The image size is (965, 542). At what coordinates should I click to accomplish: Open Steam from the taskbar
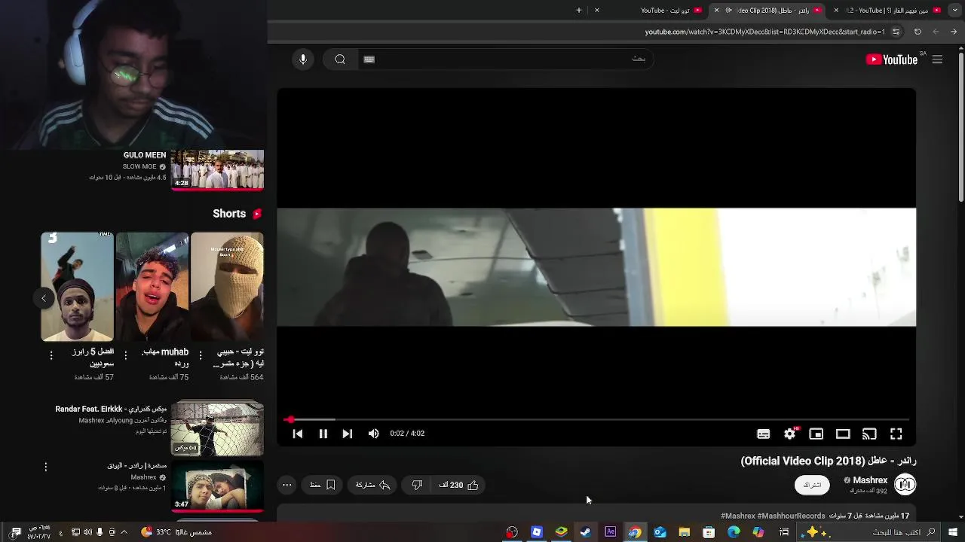[586, 532]
